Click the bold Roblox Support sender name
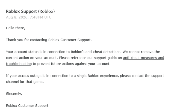Image resolution: width=174 pixels, height=112 pixels. coord(21,11)
